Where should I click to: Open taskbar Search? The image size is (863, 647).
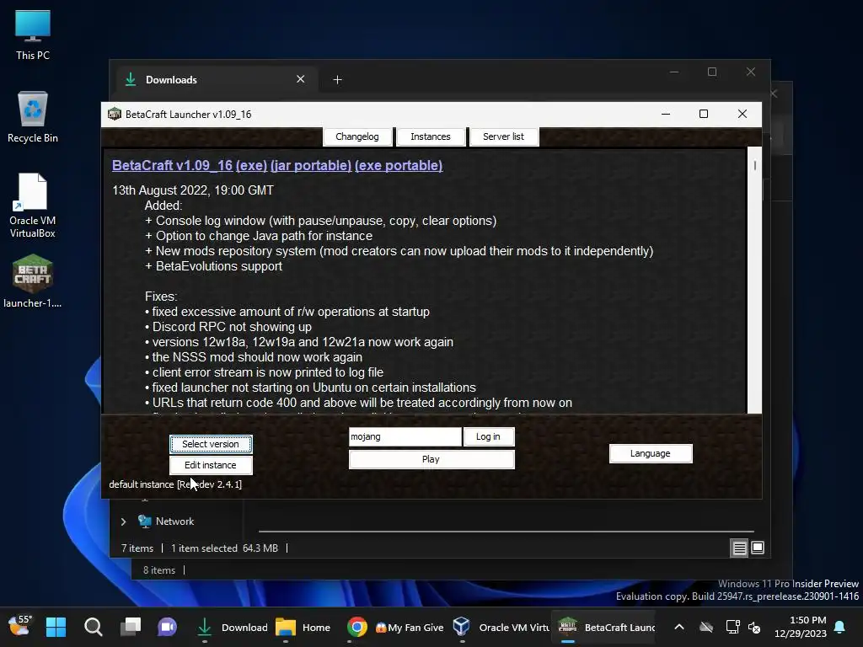93,627
